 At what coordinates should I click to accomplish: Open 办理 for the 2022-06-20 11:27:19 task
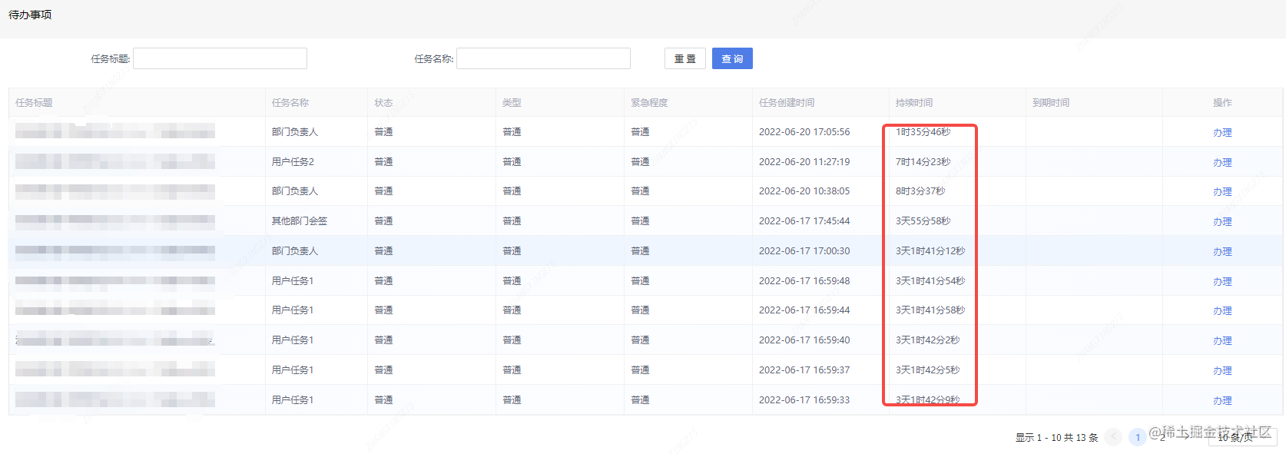[x=1222, y=162]
